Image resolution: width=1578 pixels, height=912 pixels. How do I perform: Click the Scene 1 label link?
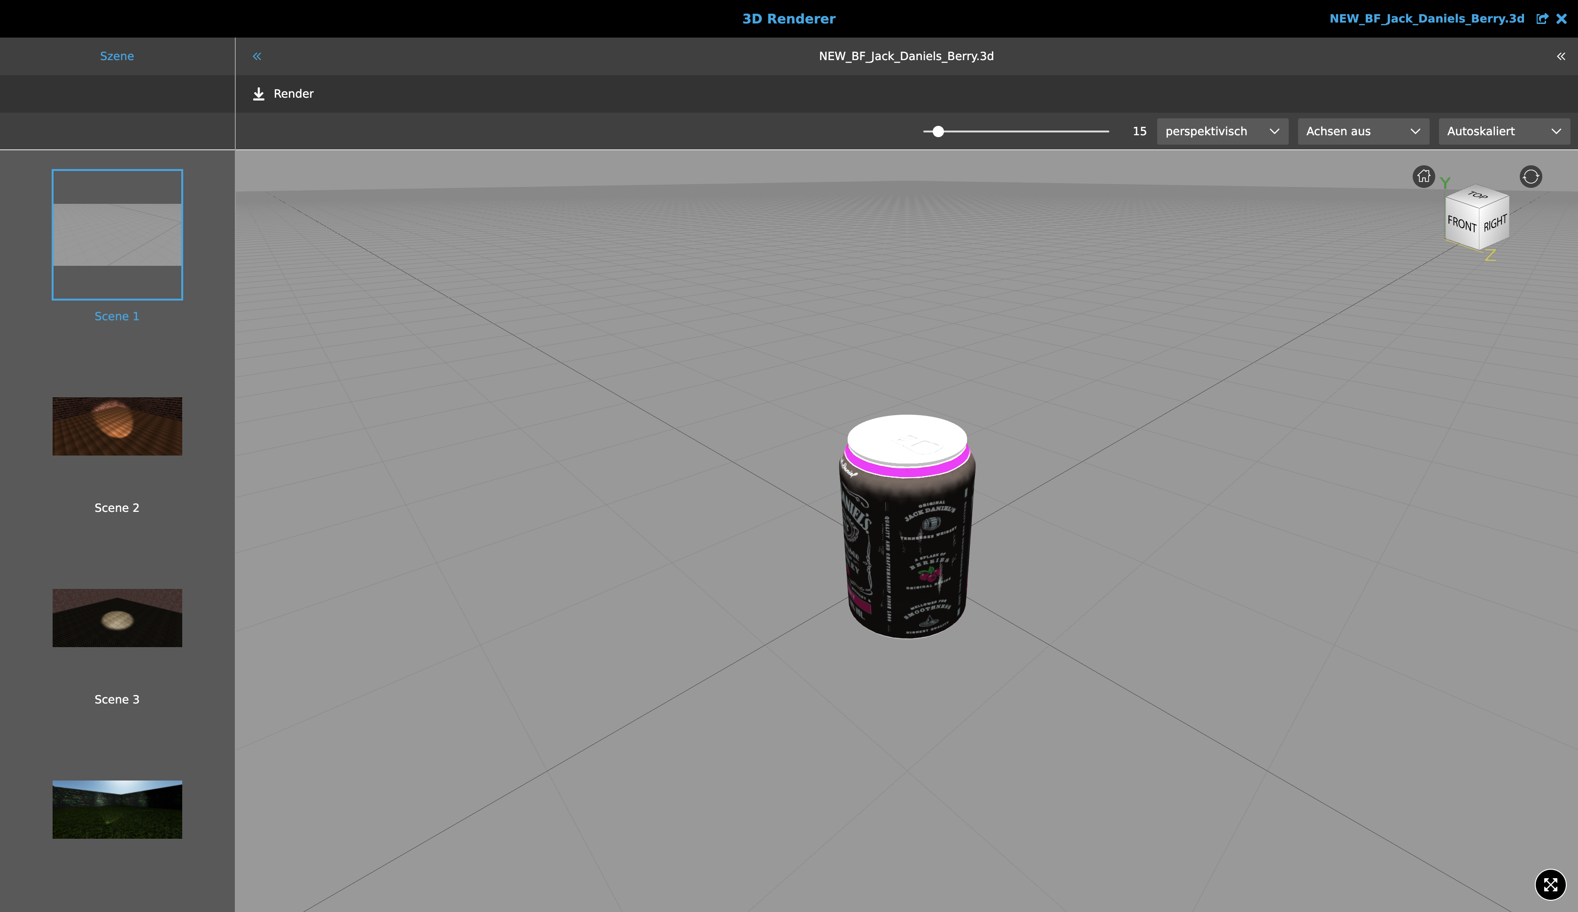(116, 316)
